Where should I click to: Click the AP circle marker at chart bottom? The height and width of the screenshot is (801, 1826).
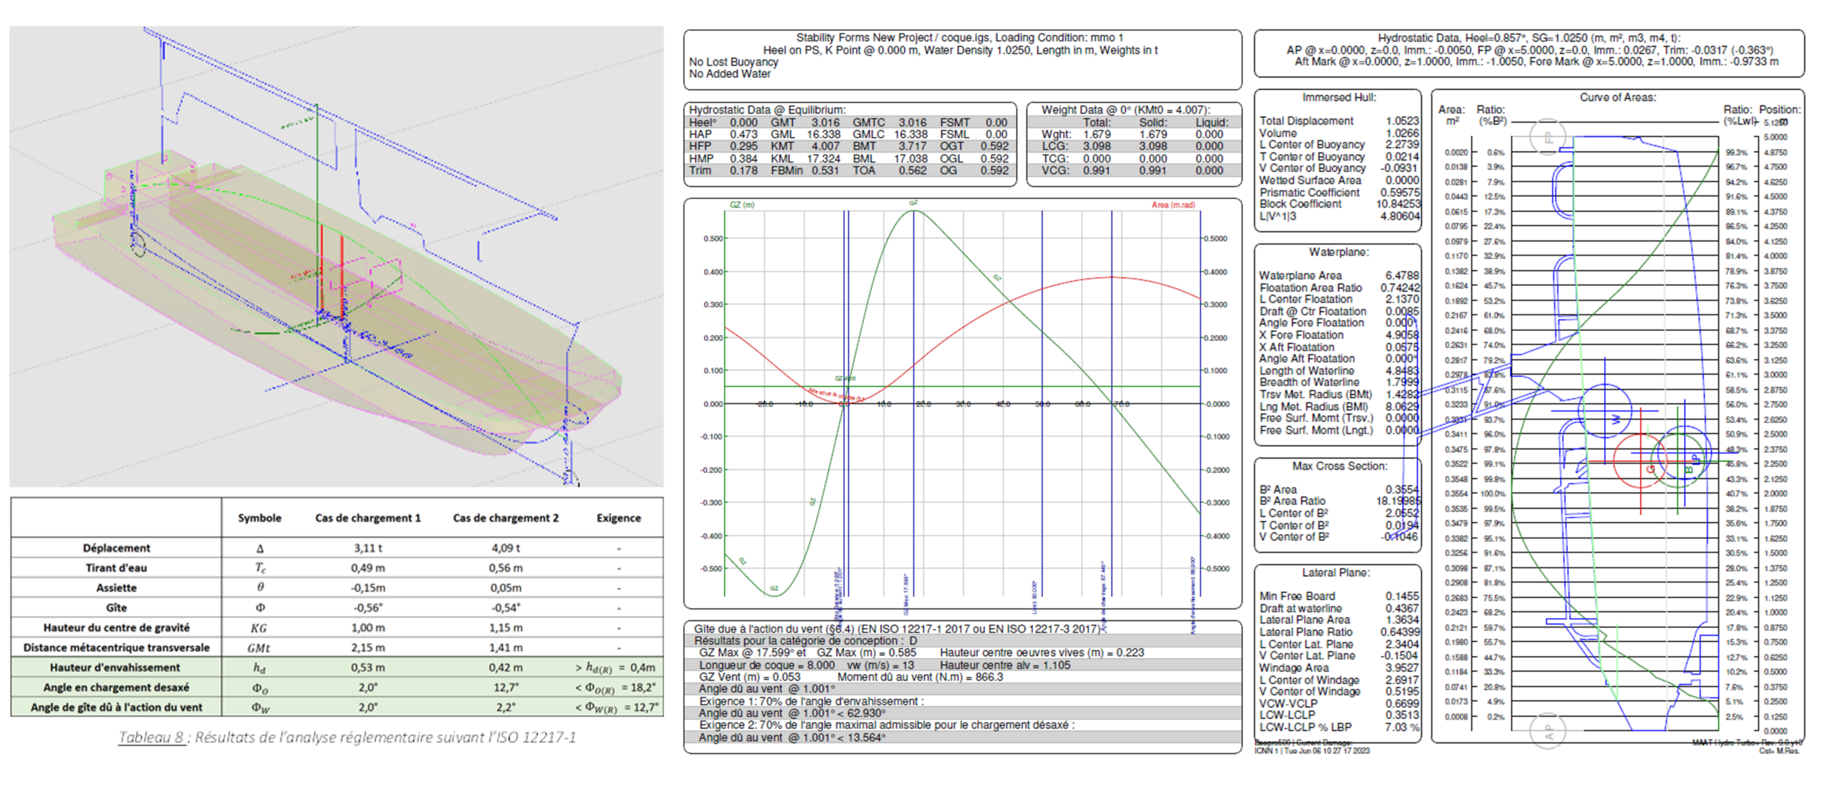pos(1548,731)
